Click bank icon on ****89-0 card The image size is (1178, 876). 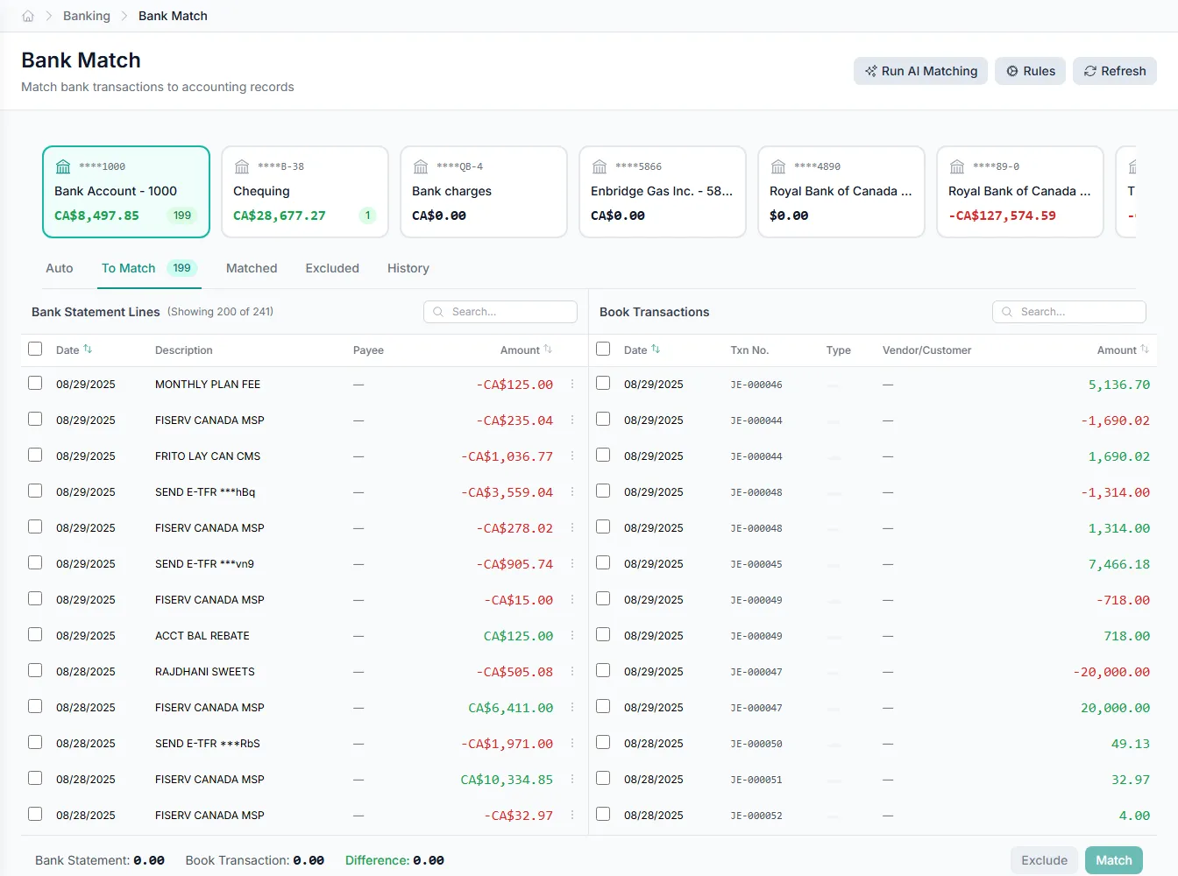(957, 166)
